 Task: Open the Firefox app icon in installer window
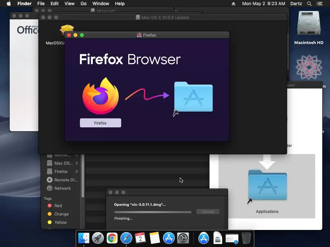click(101, 96)
